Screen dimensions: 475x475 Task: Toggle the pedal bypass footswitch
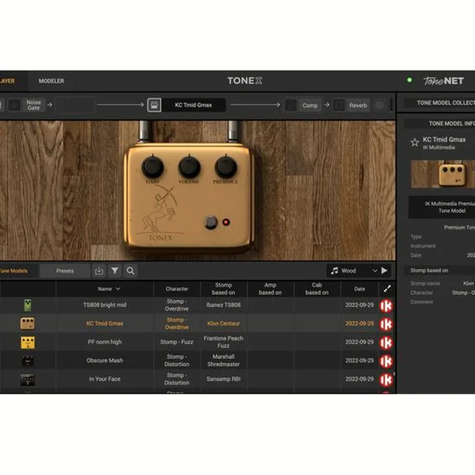tap(211, 222)
